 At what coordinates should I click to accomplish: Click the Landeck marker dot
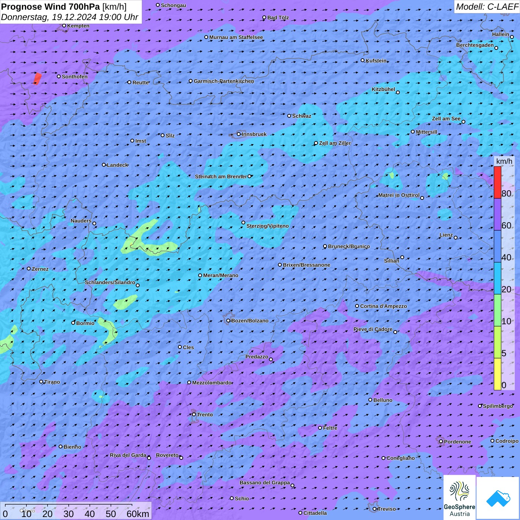coord(104,165)
